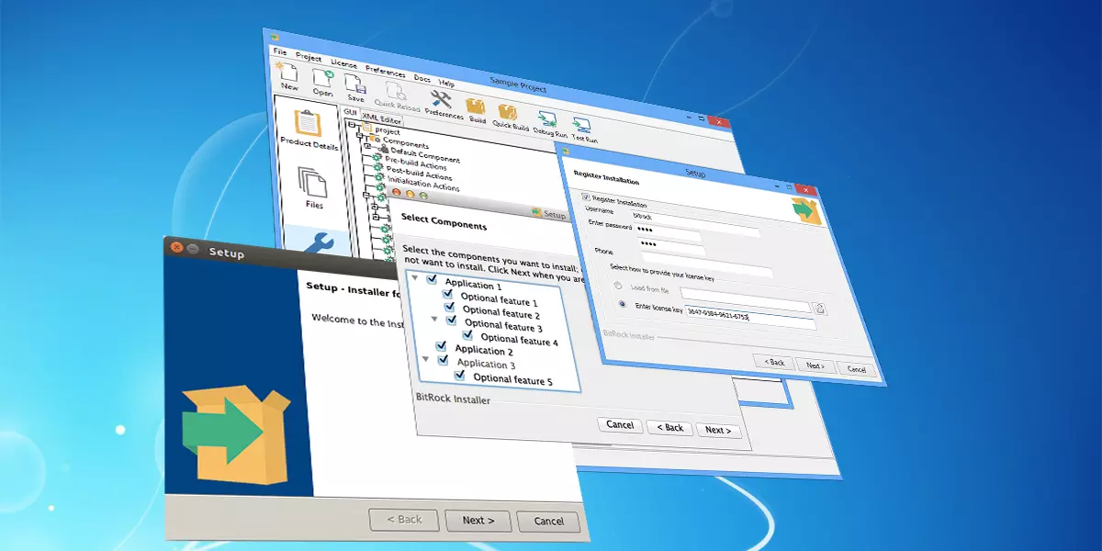Click Back in Register Installation window
Screen dimensions: 1102x551
pos(774,362)
